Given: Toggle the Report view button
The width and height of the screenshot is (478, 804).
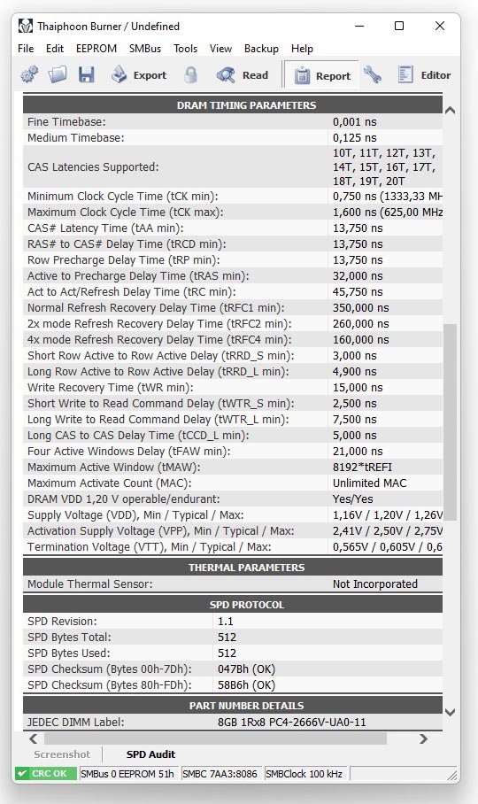Looking at the screenshot, I should coord(322,75).
